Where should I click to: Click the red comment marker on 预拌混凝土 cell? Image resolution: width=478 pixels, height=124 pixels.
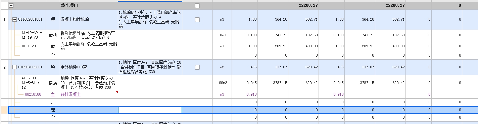[x=116, y=92]
